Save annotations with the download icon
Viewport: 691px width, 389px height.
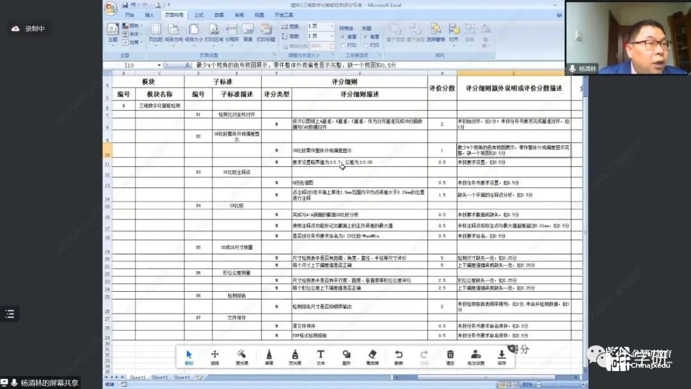pyautogui.click(x=502, y=356)
